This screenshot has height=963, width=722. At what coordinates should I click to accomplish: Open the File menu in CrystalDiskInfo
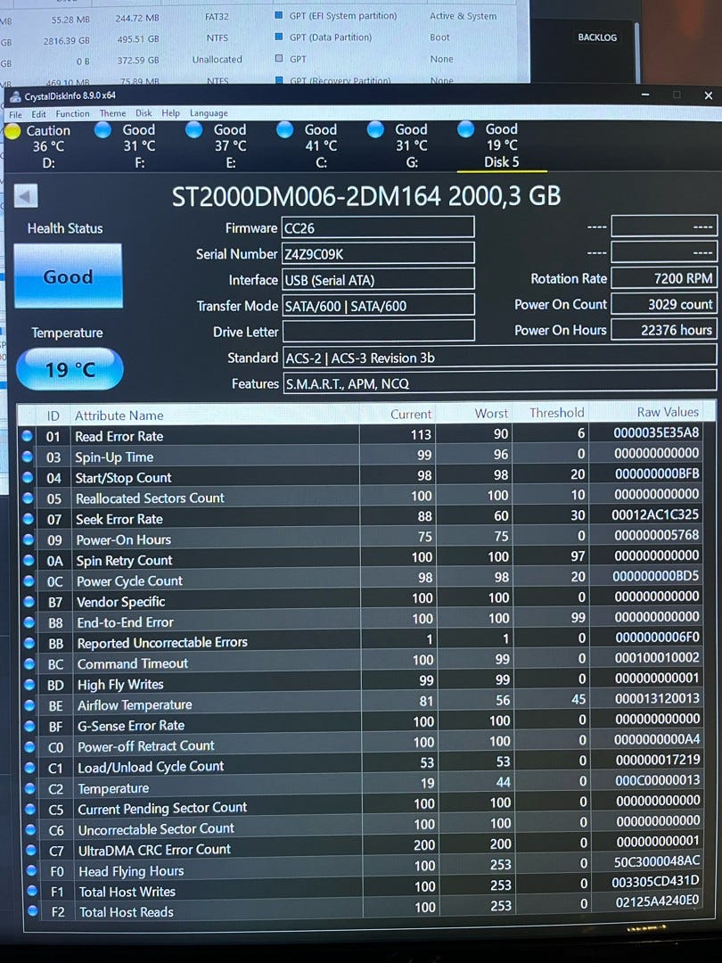point(15,114)
